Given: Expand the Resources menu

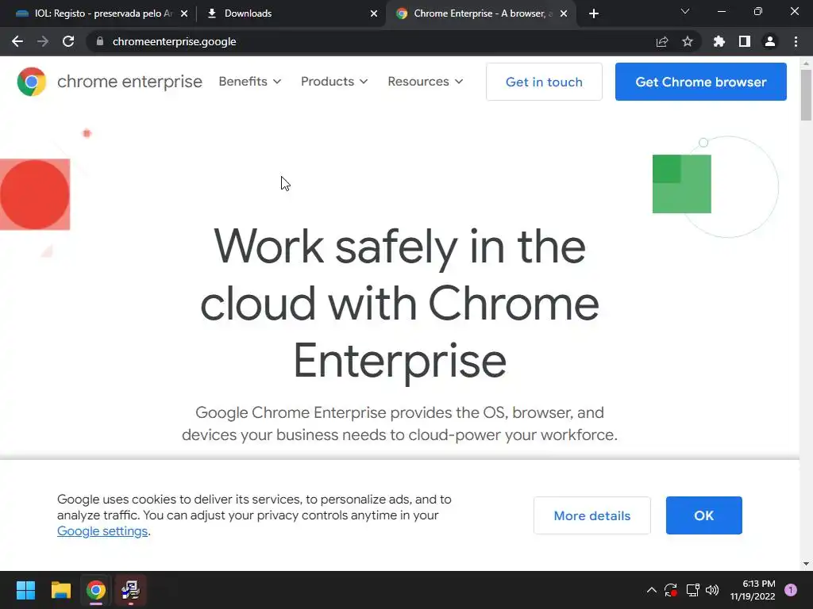Looking at the screenshot, I should (x=426, y=82).
